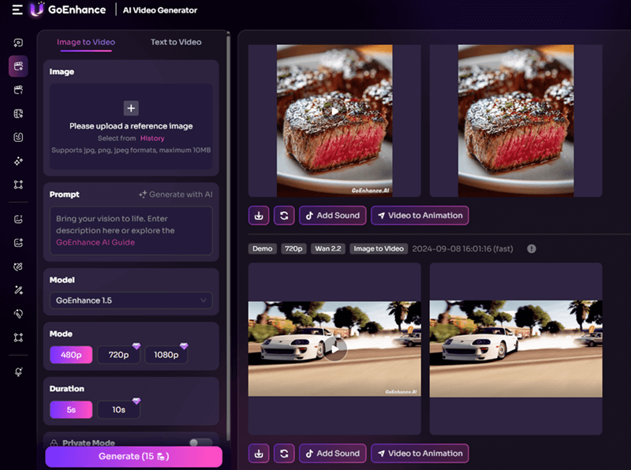Open the History link in the upload section
631x470 pixels.
153,138
